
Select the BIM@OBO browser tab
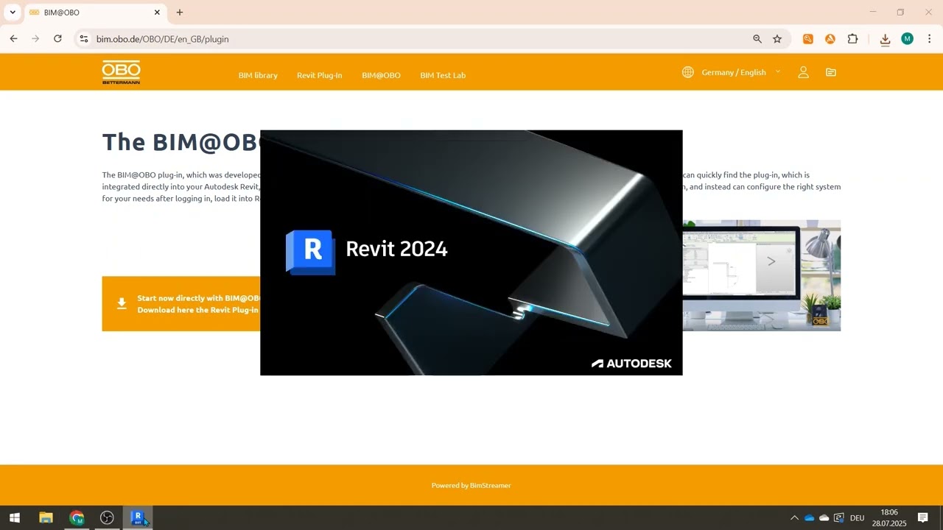coord(95,13)
